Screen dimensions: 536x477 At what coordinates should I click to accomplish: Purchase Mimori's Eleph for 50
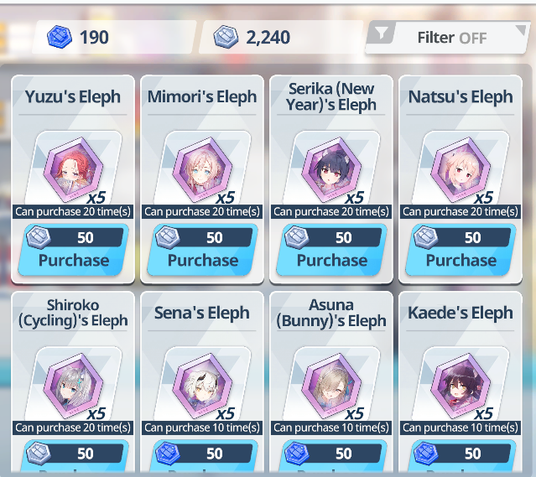tap(202, 250)
